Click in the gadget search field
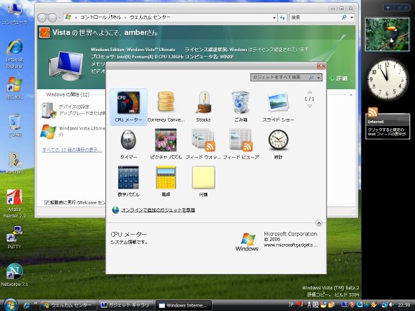This screenshot has height=311, width=415. [280, 78]
